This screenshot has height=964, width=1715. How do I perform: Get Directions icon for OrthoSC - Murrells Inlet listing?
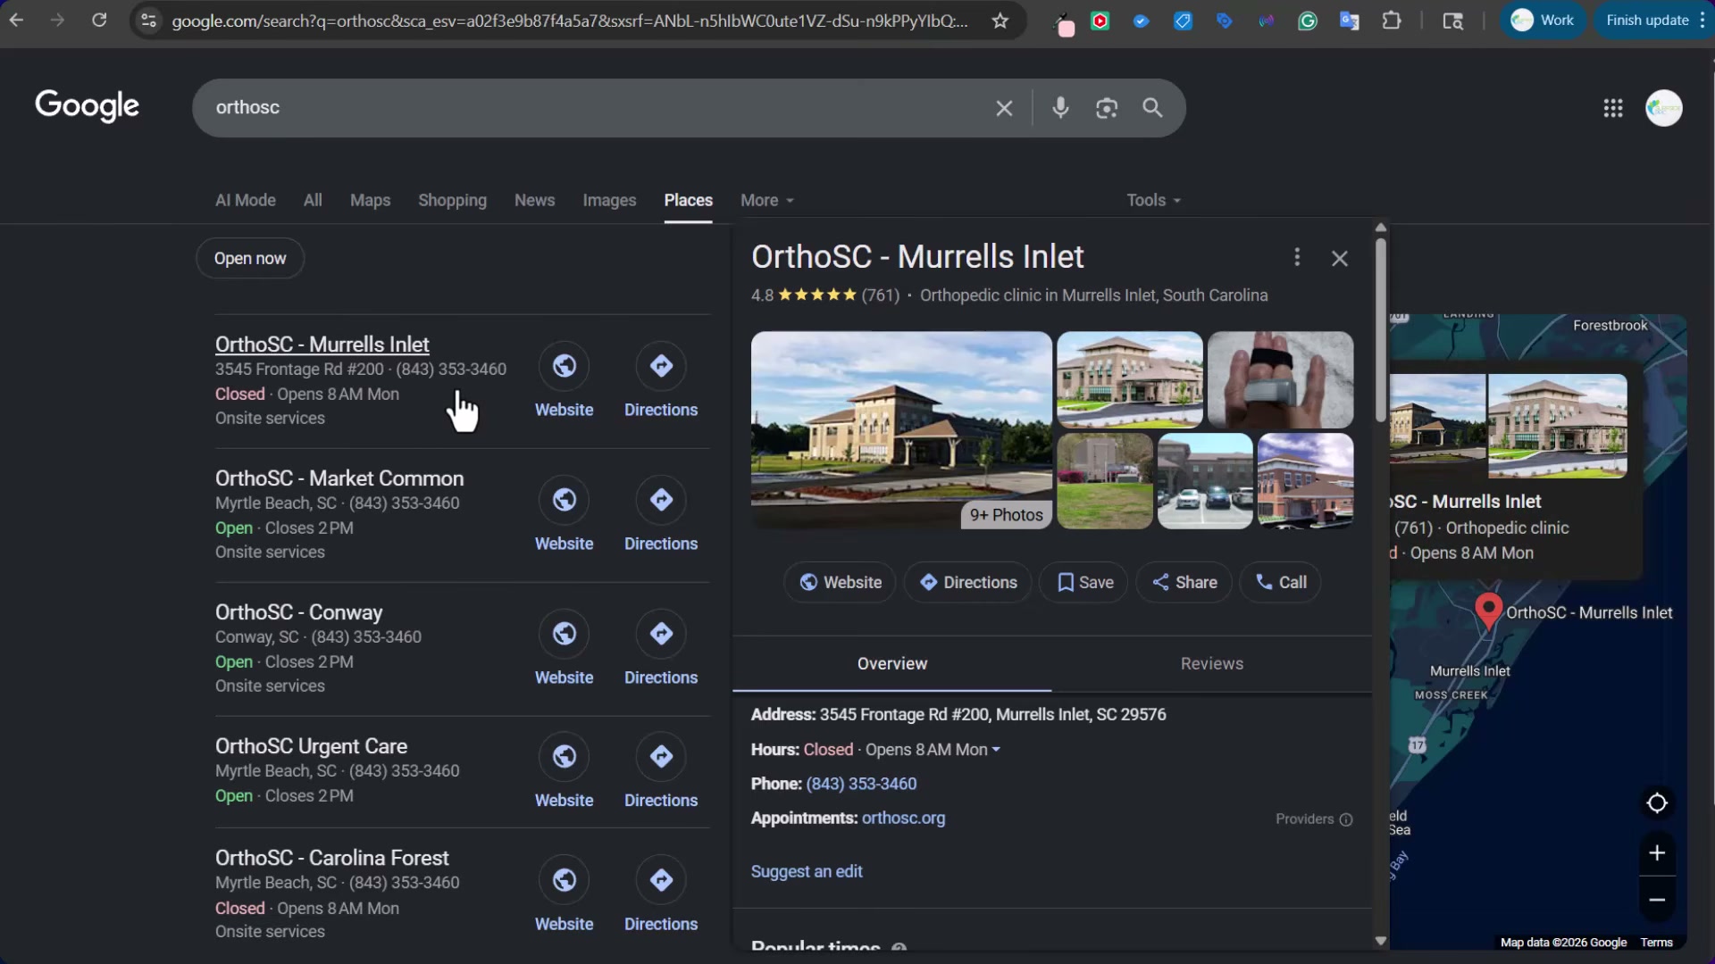tap(661, 366)
